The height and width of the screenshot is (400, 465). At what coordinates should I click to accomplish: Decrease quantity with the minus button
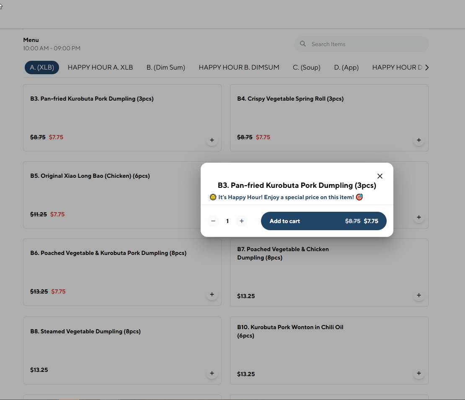tap(213, 221)
